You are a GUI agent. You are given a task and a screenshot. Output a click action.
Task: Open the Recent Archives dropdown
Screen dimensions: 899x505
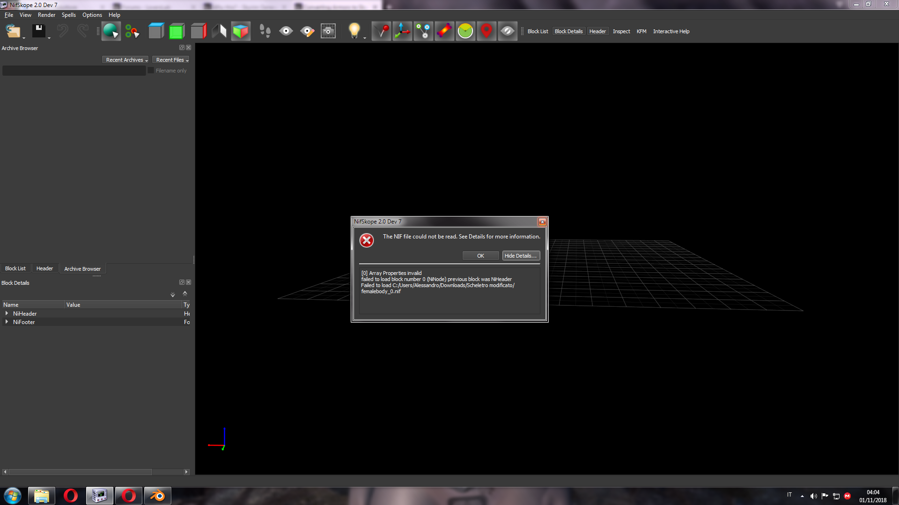tap(126, 60)
